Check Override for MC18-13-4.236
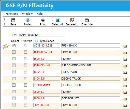130x109 pixels. click(25, 45)
